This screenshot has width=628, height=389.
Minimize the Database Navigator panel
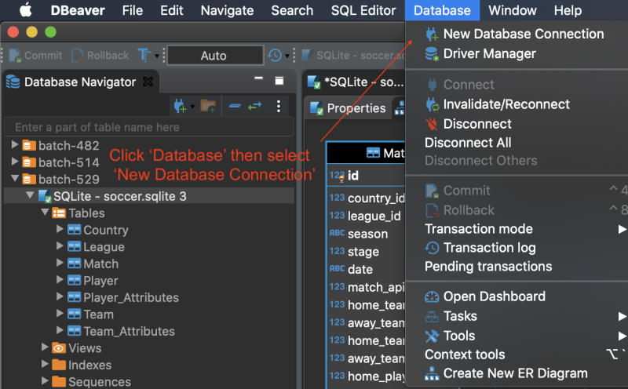pos(259,78)
